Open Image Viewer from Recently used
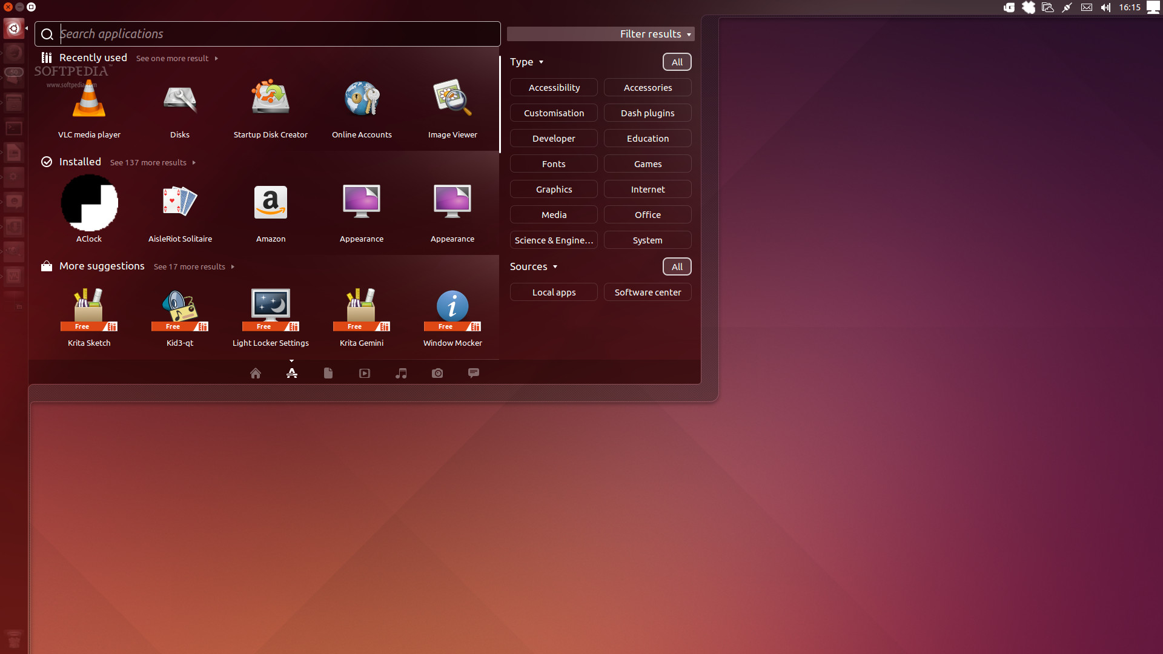 click(x=452, y=109)
